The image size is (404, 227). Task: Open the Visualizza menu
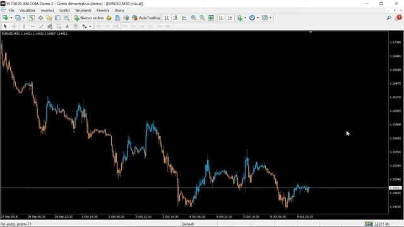click(x=27, y=10)
